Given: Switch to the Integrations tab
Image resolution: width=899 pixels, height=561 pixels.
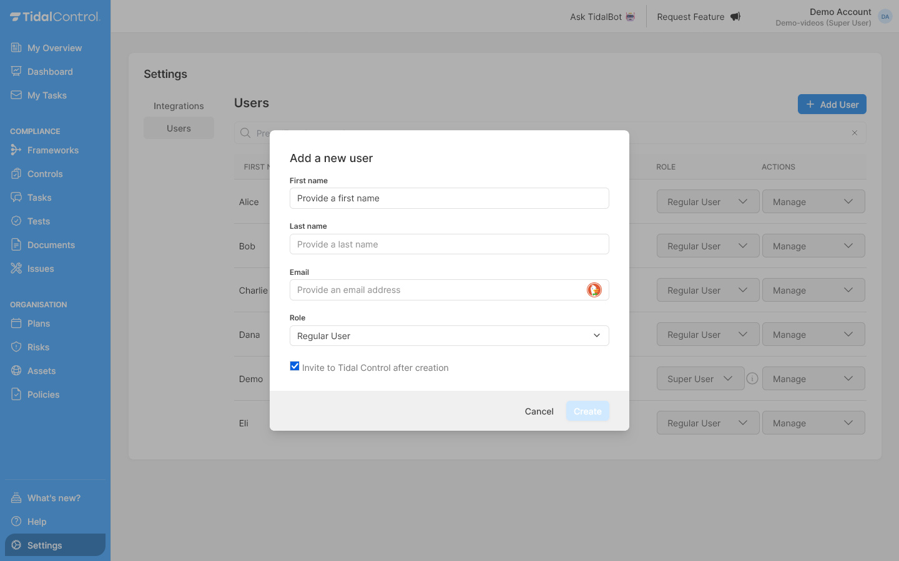Looking at the screenshot, I should pos(179,106).
